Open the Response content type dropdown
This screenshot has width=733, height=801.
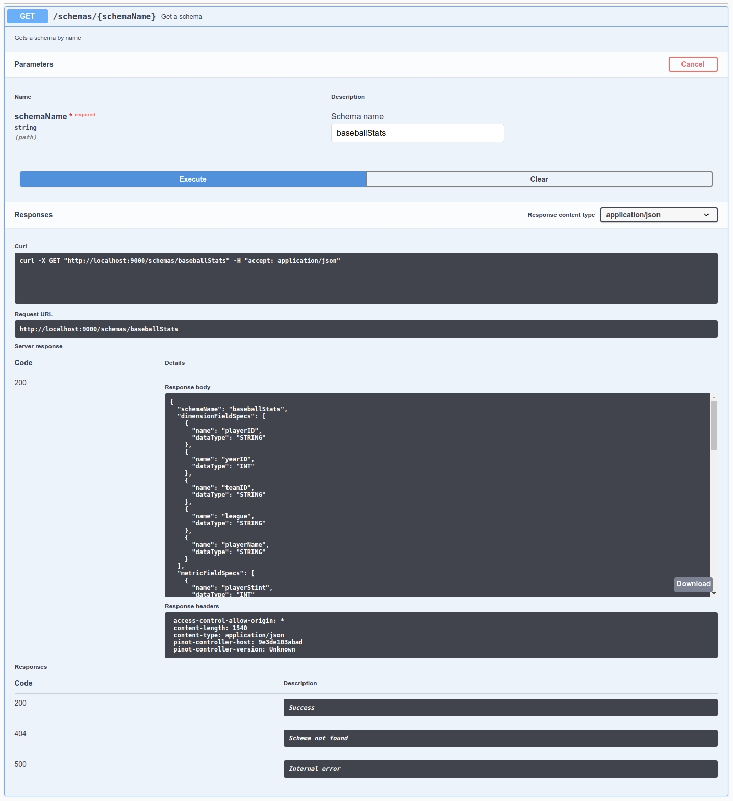pyautogui.click(x=658, y=215)
